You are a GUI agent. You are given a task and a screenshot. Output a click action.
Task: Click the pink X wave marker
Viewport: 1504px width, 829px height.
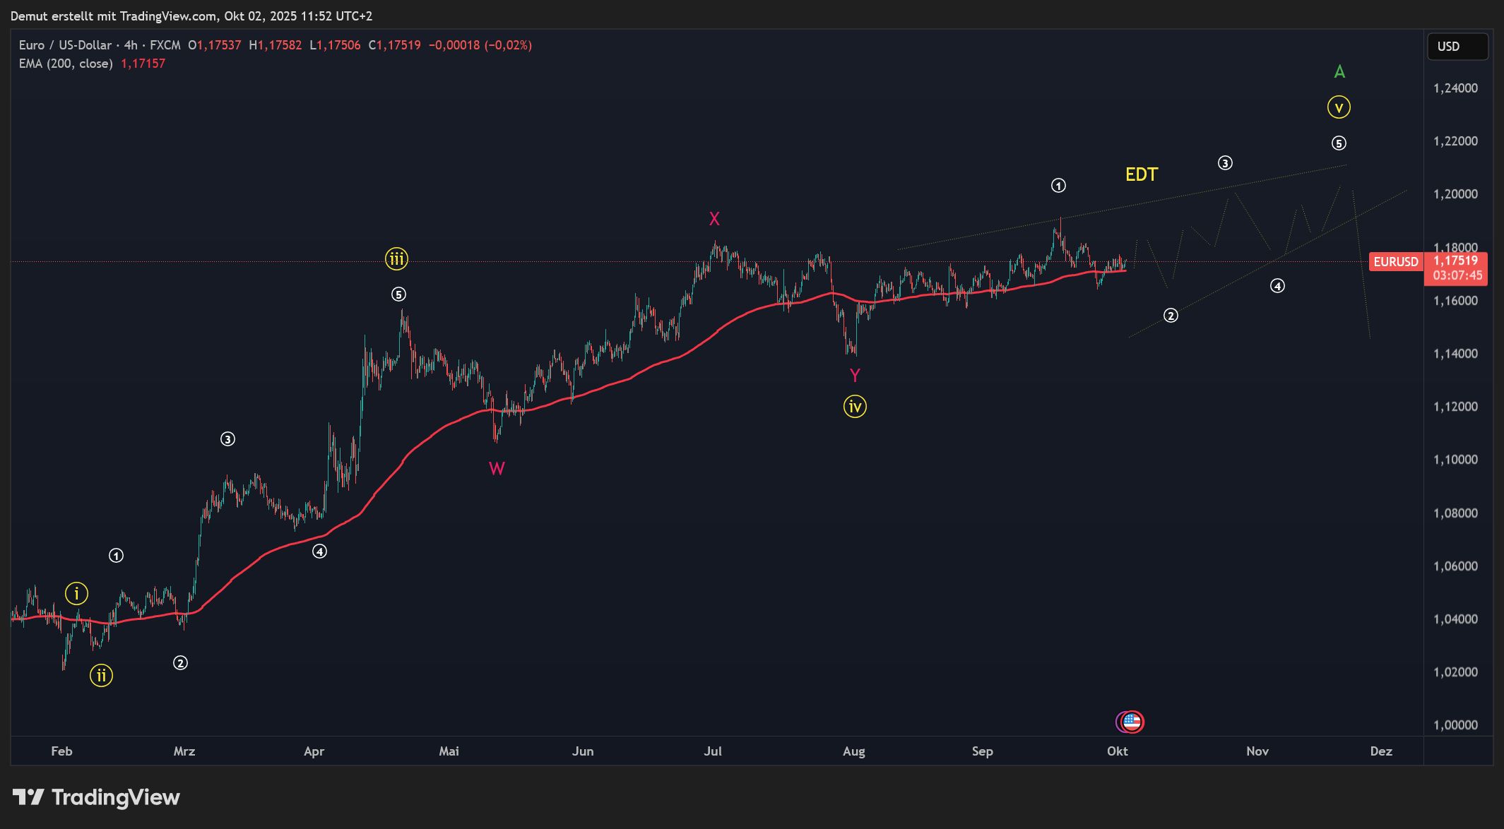click(x=714, y=219)
